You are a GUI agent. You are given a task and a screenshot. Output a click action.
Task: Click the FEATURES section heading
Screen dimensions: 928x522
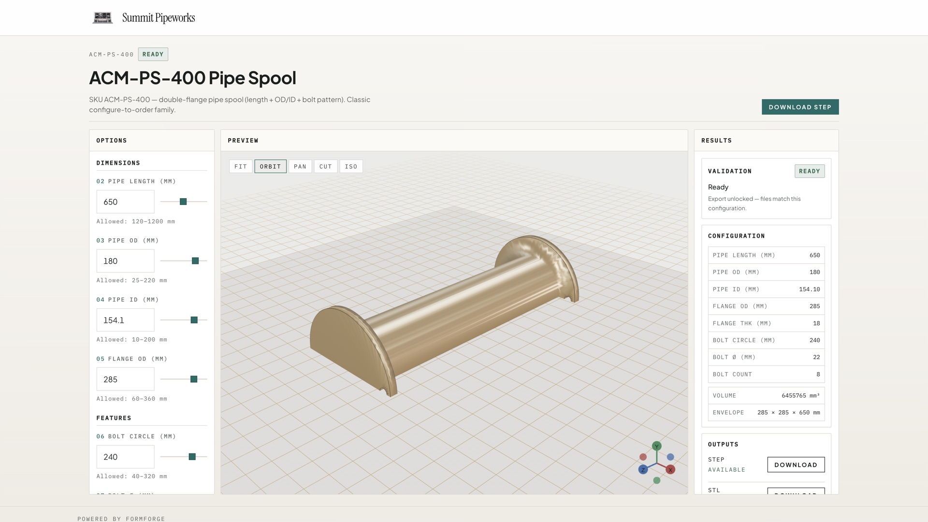(114, 418)
